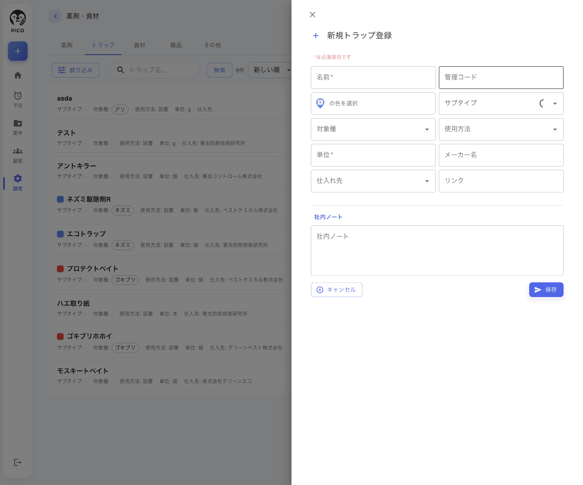Click the back chevron beside 薬剤・資材
Screen dimensions: 583x485
[x=55, y=16]
